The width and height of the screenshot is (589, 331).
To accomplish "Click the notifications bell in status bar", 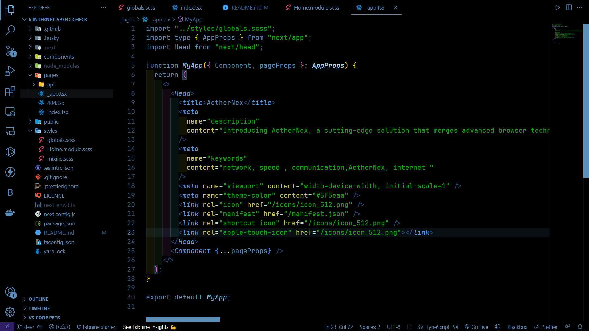I will click(x=580, y=327).
